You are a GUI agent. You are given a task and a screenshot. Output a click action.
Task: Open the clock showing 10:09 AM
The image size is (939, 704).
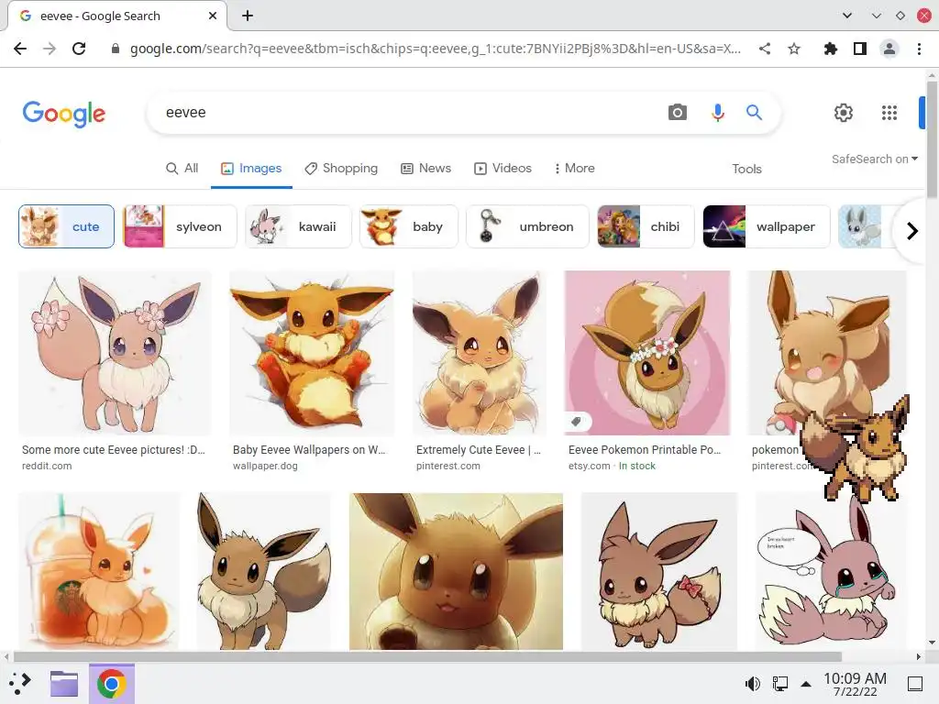coord(856,684)
